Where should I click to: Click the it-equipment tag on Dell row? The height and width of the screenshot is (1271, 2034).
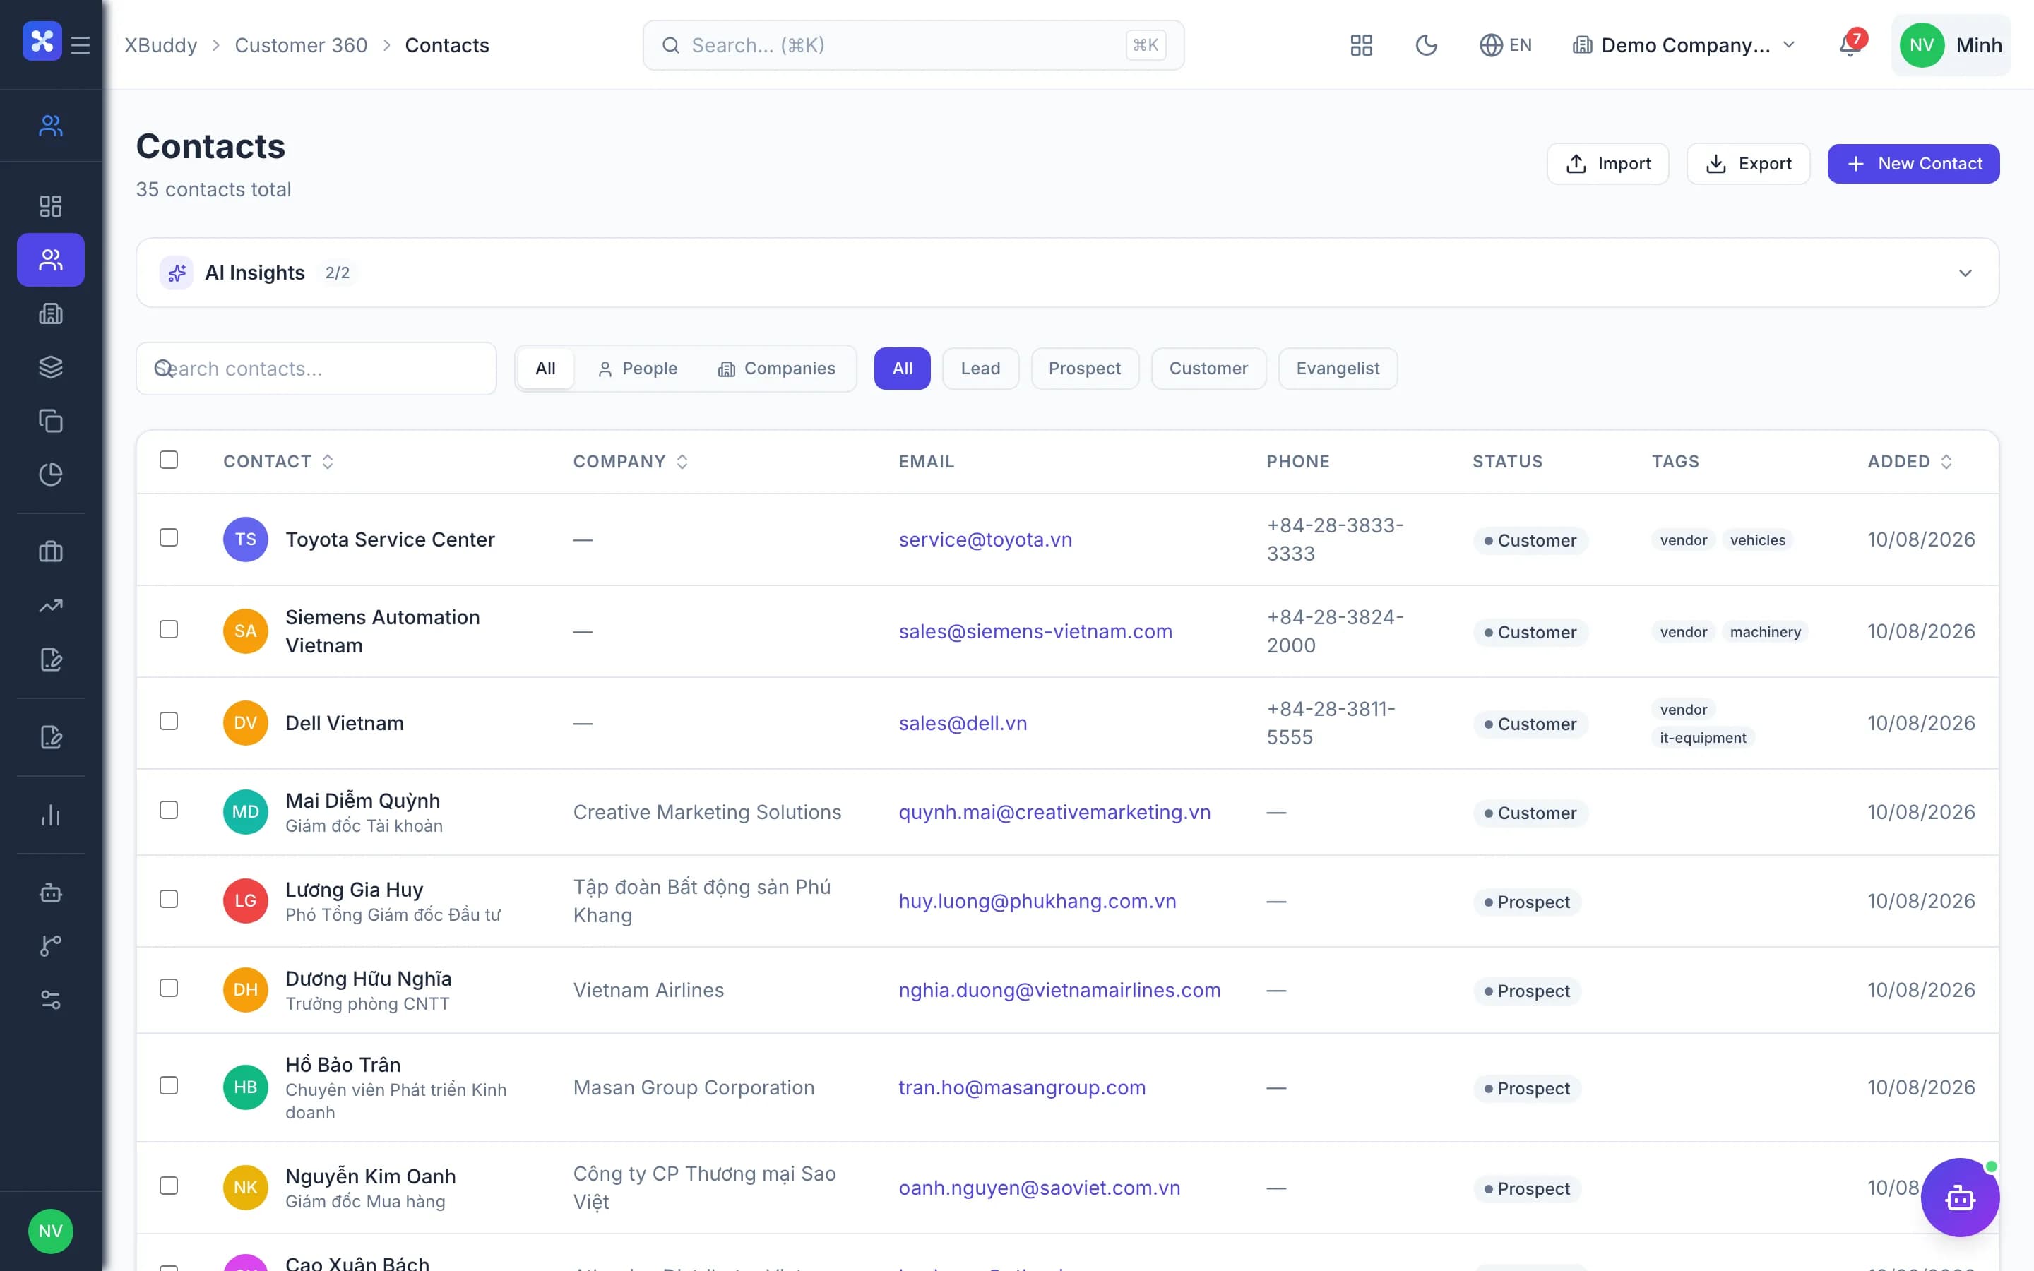point(1703,738)
